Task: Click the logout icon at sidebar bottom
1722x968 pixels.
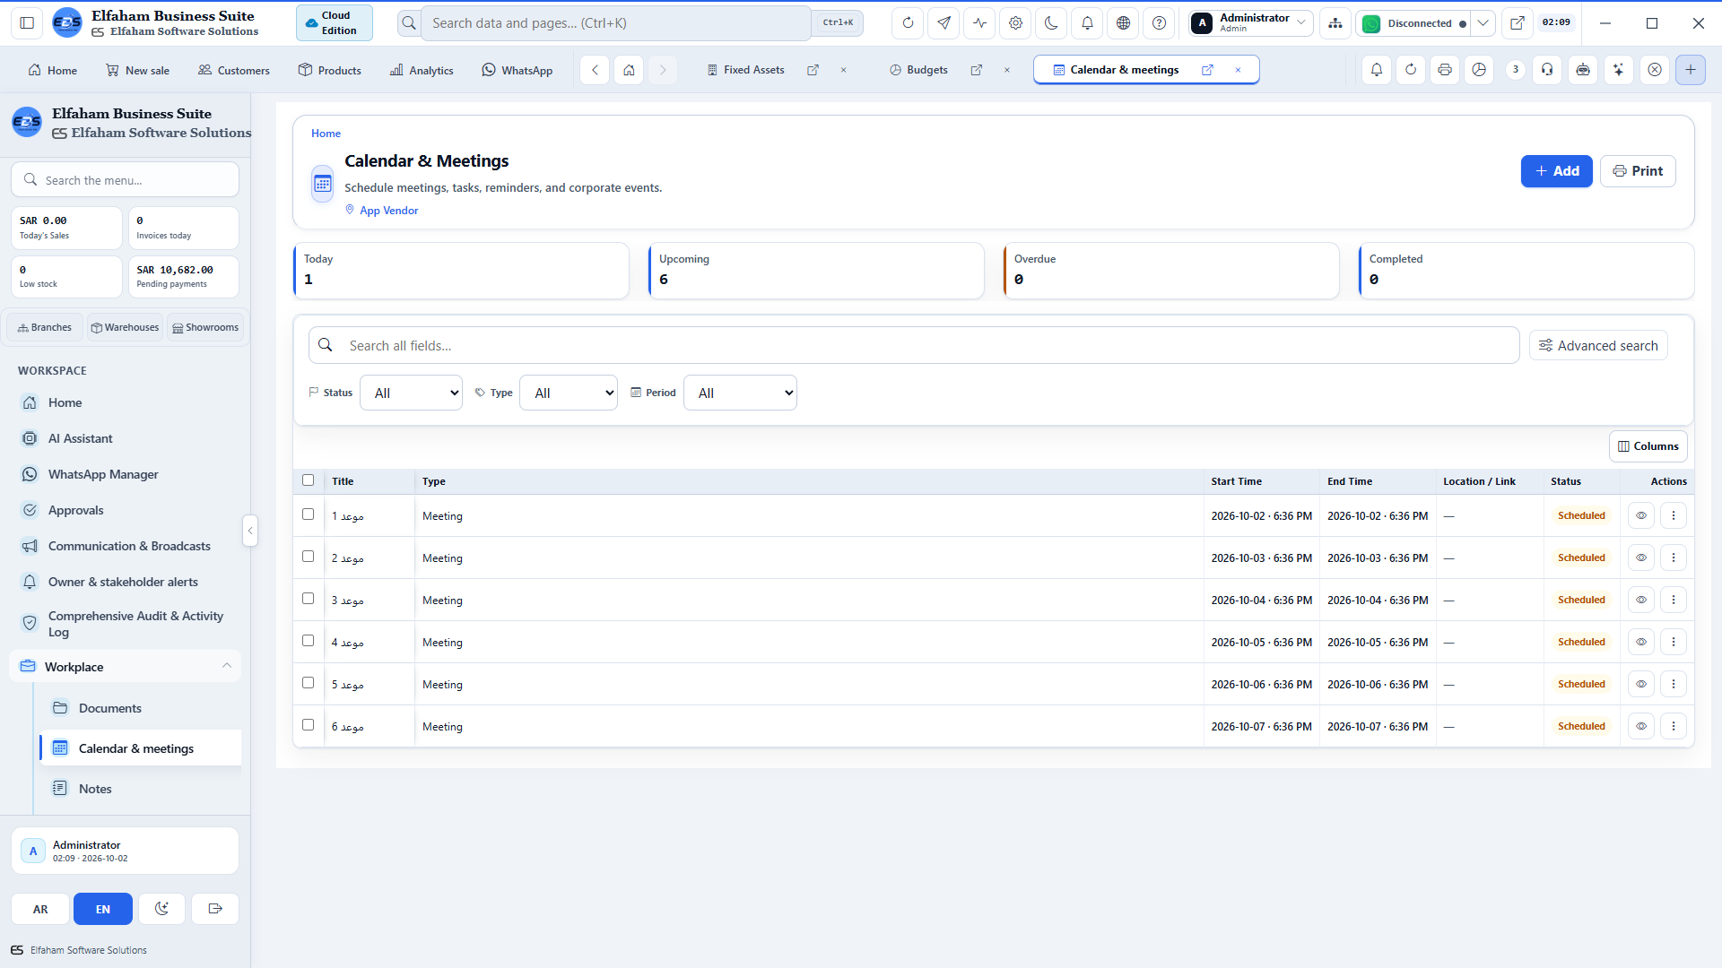Action: (x=215, y=909)
